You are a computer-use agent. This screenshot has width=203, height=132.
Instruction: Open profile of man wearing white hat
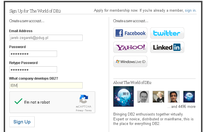[158, 97]
